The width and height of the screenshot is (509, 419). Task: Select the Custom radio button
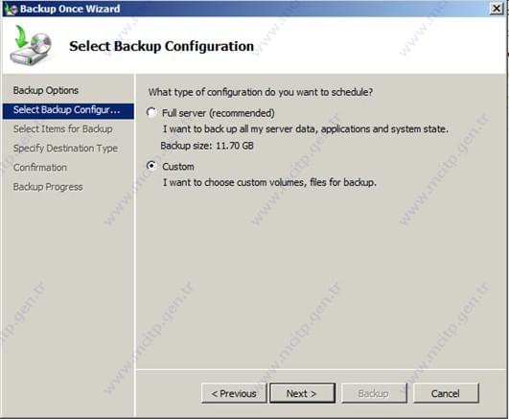pos(151,166)
